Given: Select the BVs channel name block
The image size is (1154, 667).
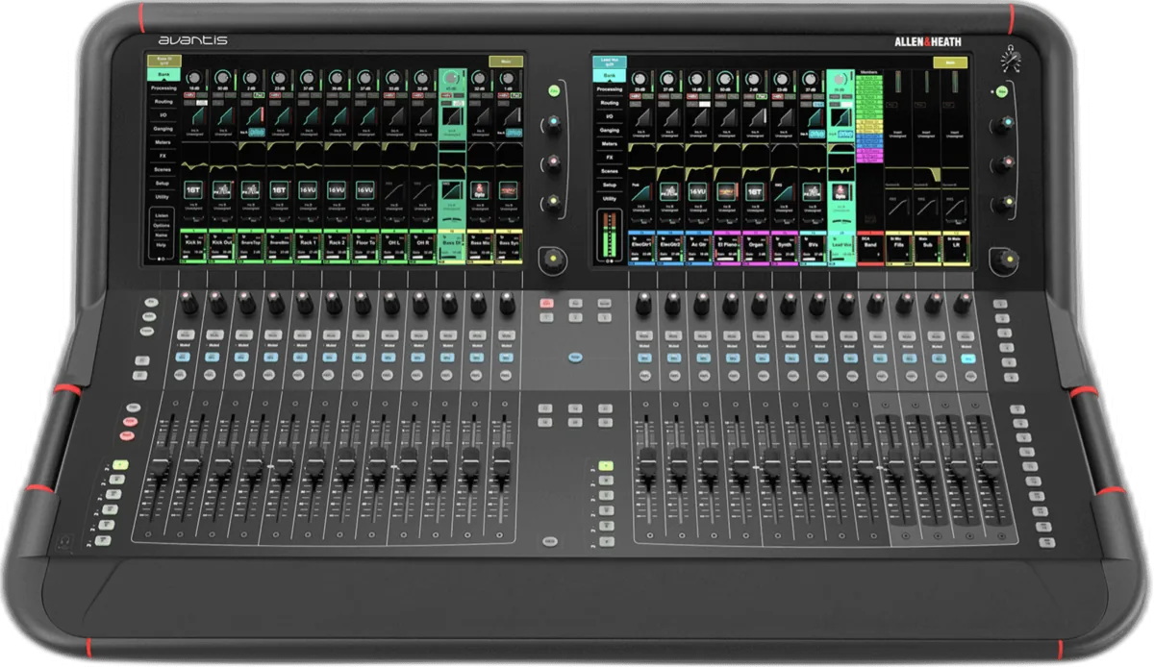Looking at the screenshot, I should coord(813,246).
